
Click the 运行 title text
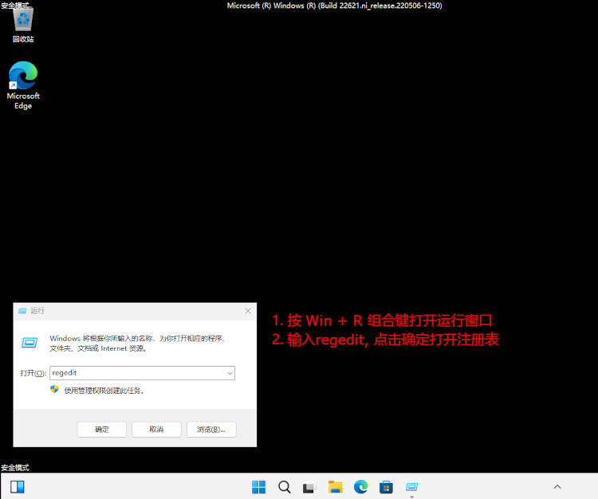(37, 311)
